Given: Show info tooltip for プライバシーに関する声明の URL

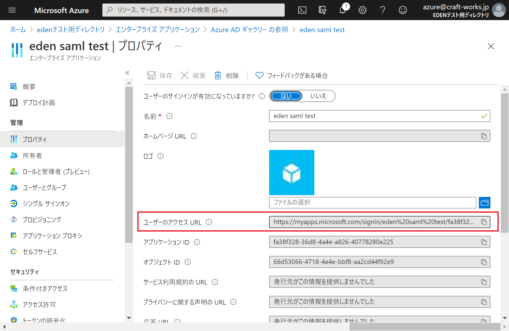Looking at the screenshot, I should coord(233,302).
